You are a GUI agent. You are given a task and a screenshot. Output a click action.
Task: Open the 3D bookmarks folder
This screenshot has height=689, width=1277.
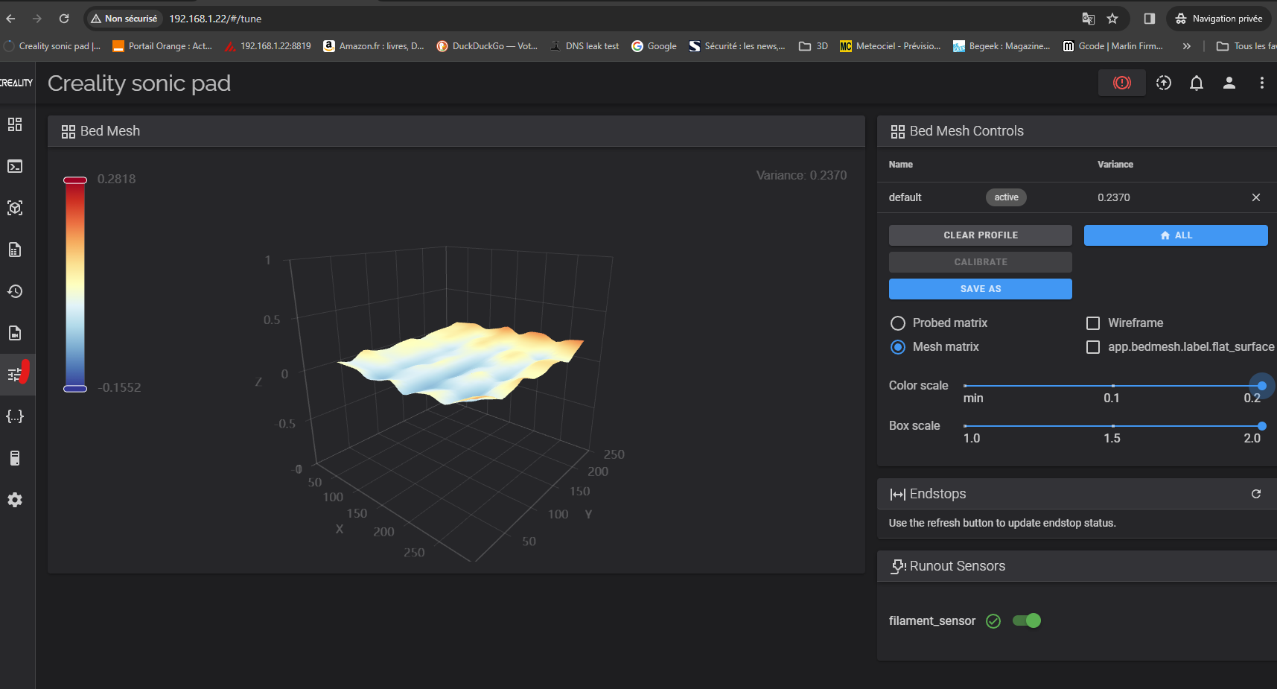coord(813,46)
